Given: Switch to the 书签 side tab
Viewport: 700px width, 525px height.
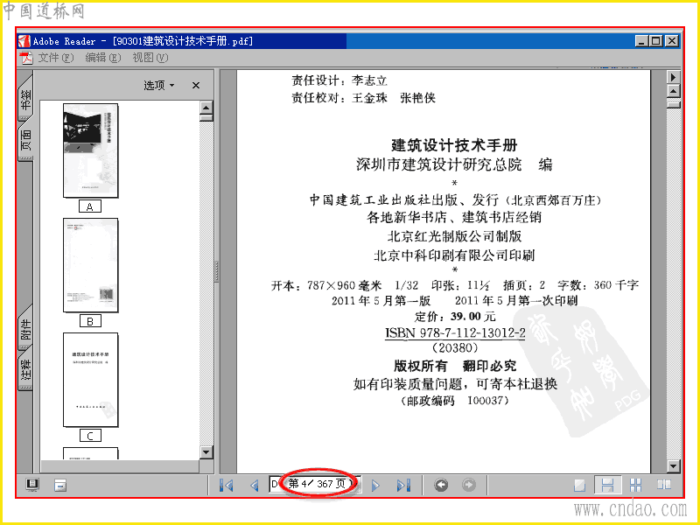Looking at the screenshot, I should click(x=25, y=99).
